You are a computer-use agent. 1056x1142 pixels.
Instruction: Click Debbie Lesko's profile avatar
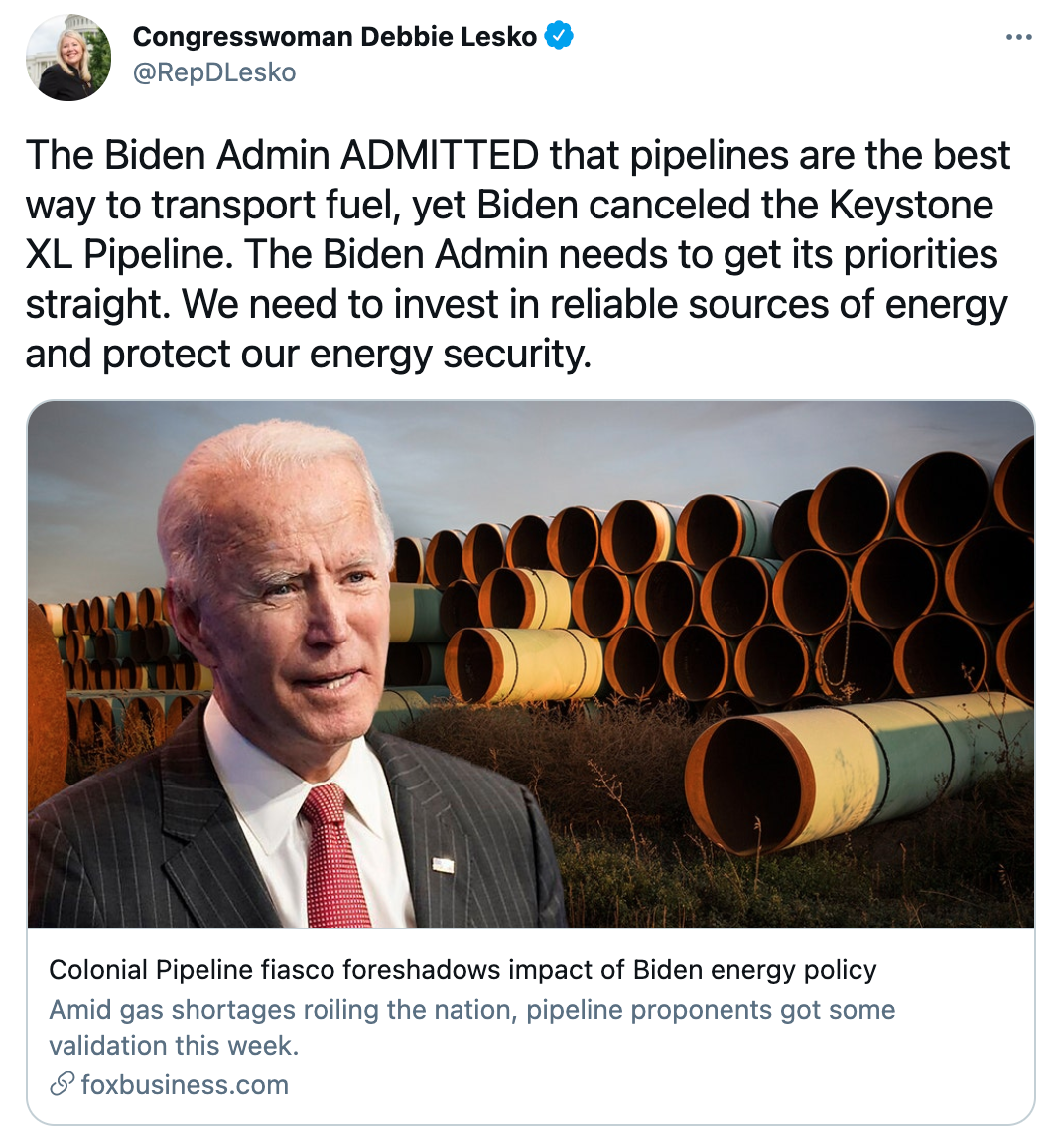pos(68,58)
